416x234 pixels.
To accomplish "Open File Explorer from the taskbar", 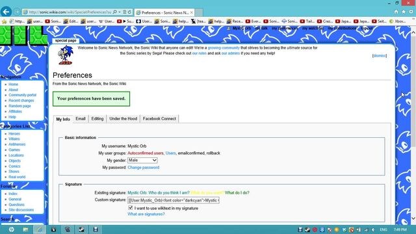I will [x=25, y=229].
